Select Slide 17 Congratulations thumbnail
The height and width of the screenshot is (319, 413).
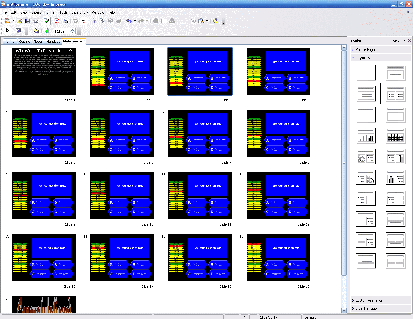point(44,305)
